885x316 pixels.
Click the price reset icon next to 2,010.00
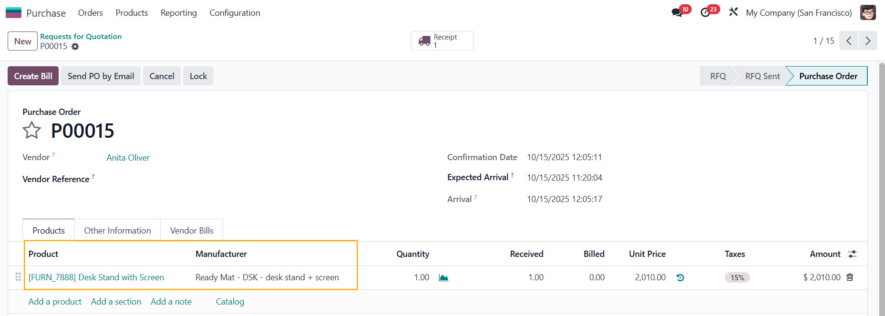(x=680, y=278)
